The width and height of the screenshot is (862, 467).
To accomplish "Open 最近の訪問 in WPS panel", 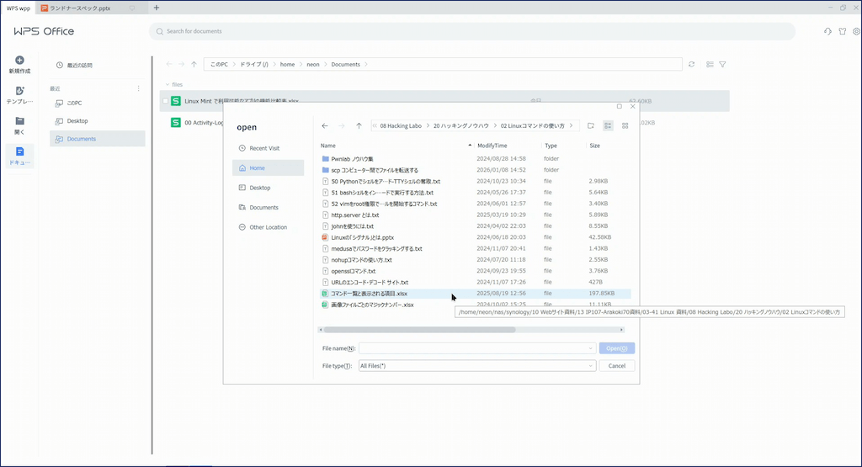I will (74, 66).
